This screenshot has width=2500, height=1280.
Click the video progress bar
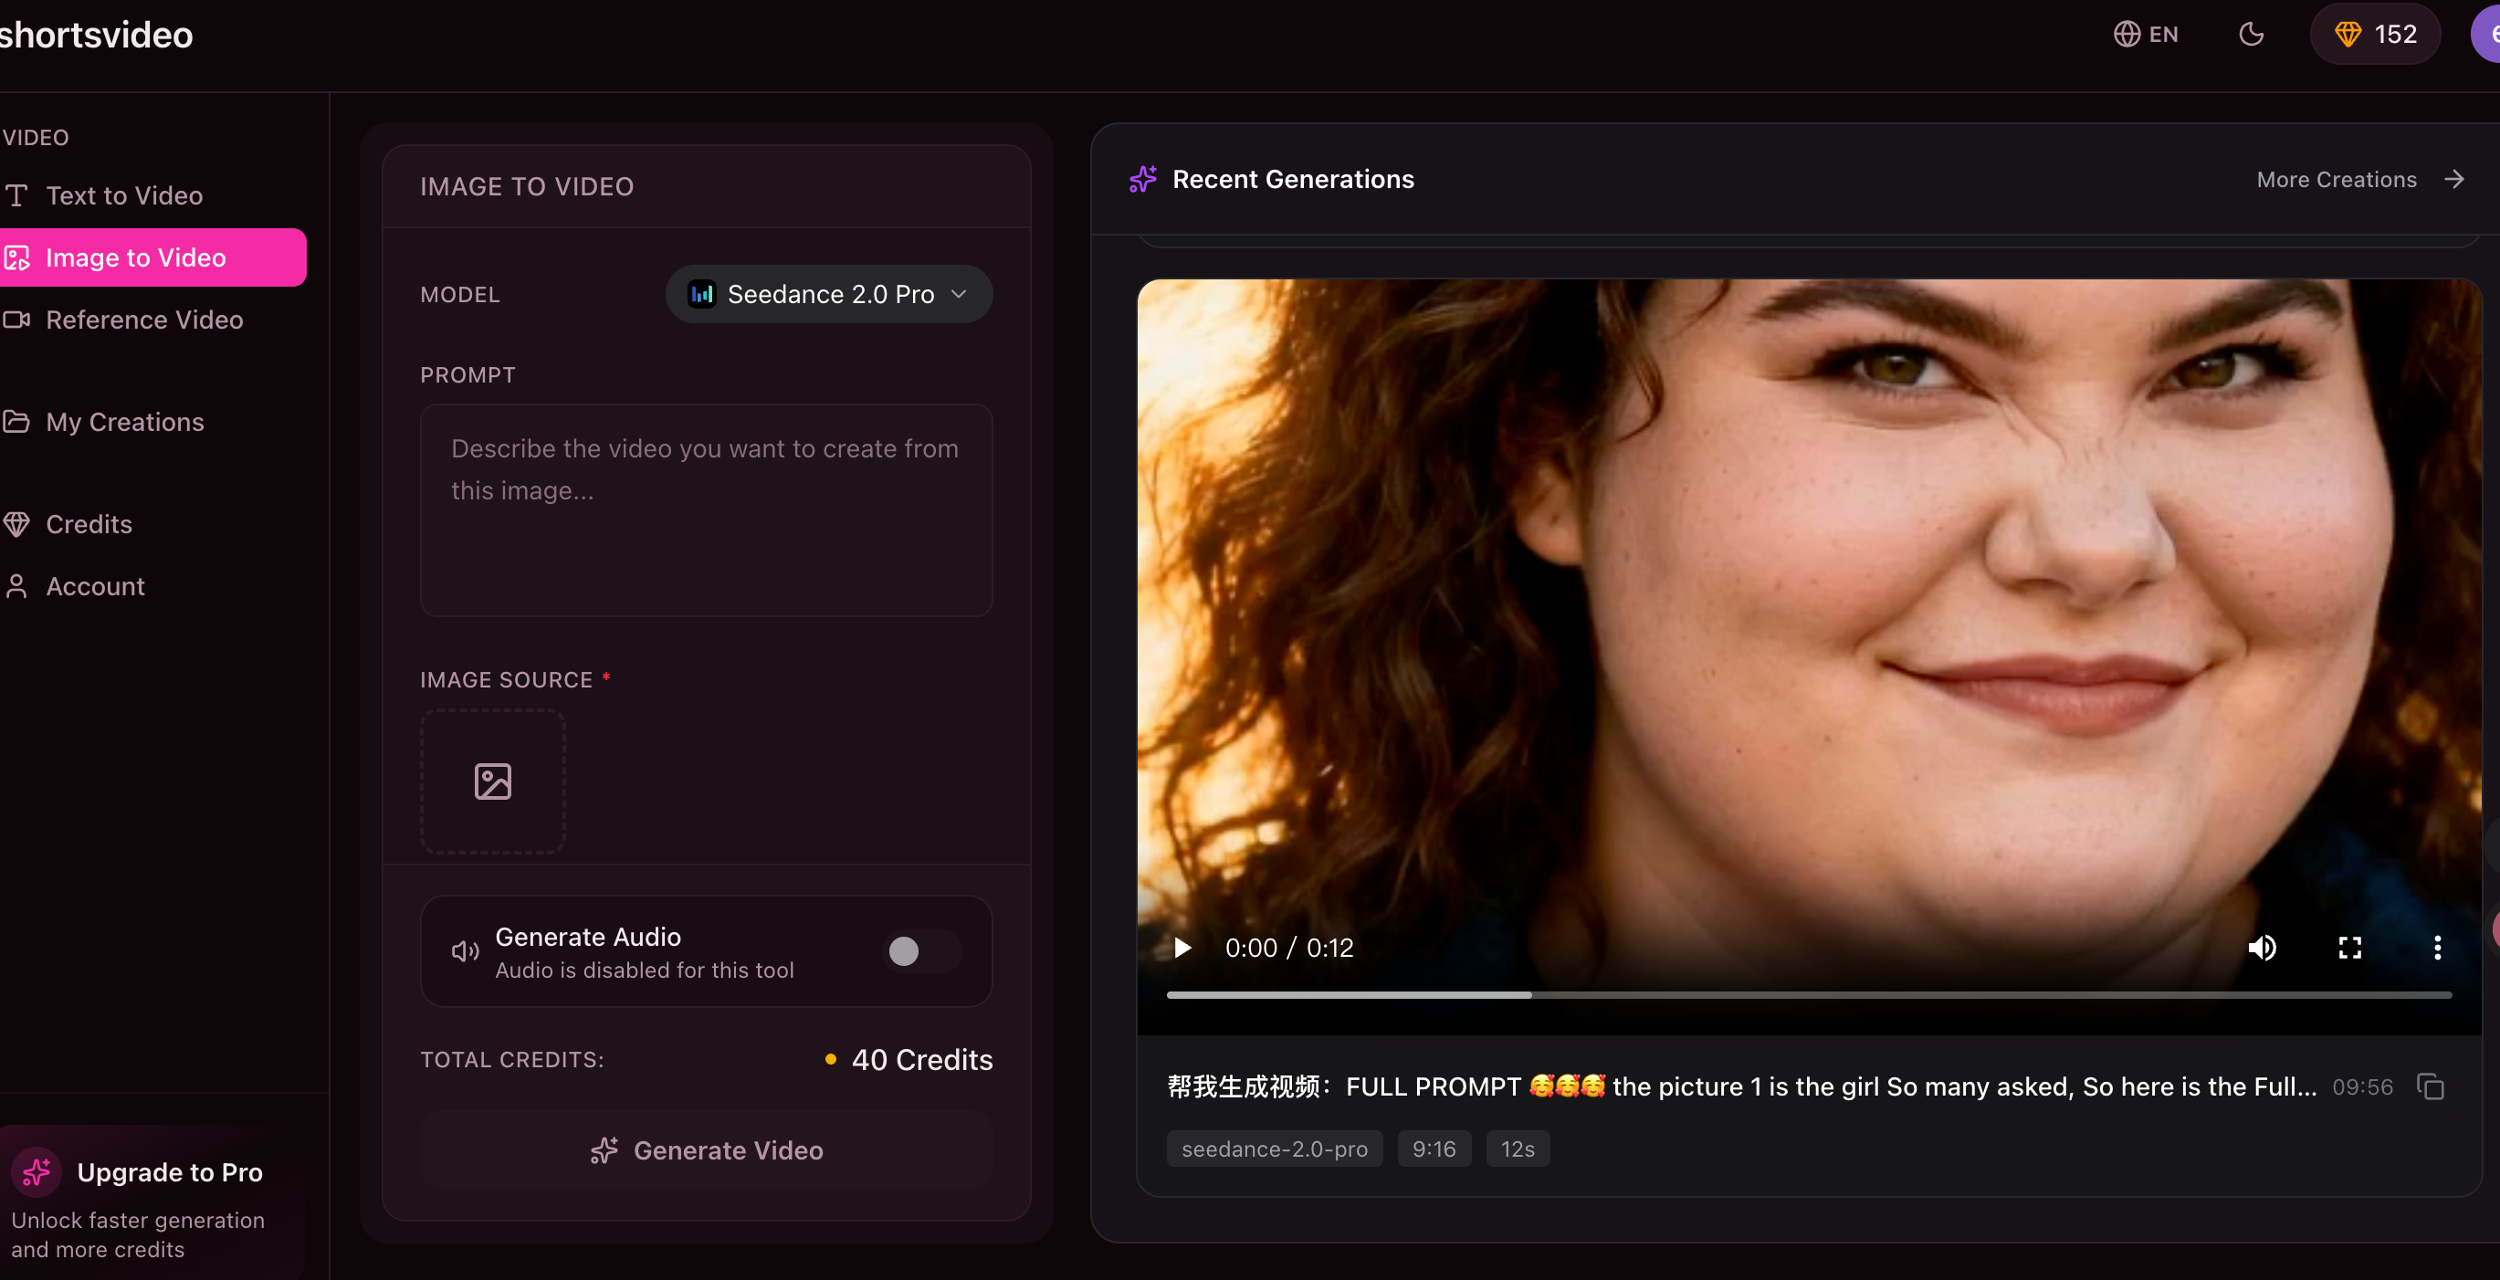pyautogui.click(x=1808, y=994)
